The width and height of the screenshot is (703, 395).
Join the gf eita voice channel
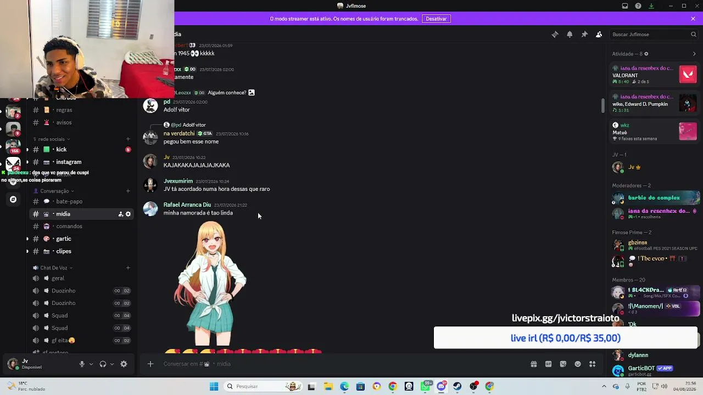coord(81,341)
